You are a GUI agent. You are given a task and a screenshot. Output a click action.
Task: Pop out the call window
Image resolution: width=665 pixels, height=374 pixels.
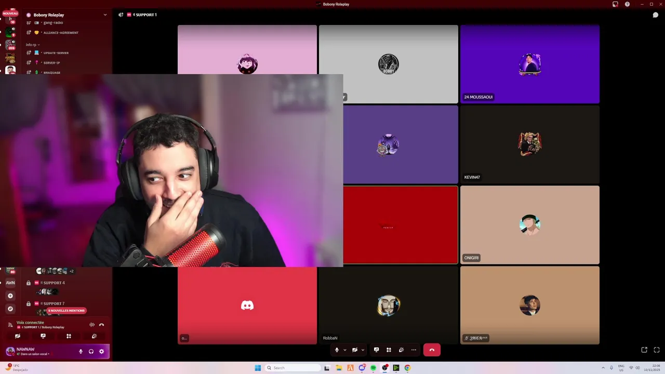point(644,350)
